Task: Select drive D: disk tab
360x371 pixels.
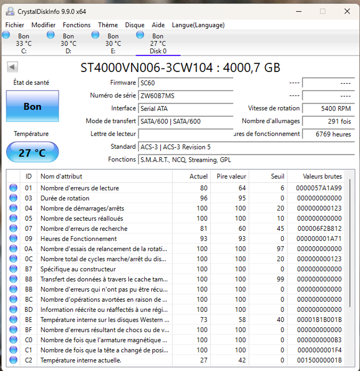Action: (x=69, y=43)
